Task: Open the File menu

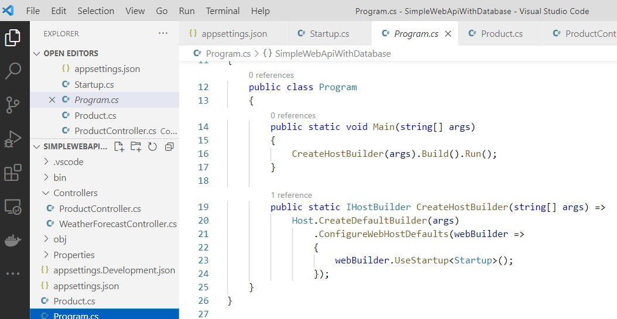Action: (33, 11)
